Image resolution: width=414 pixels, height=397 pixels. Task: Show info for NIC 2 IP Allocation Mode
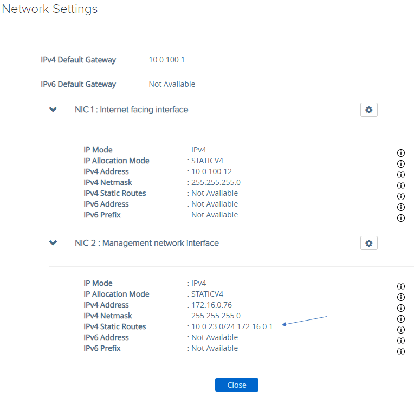point(401,297)
